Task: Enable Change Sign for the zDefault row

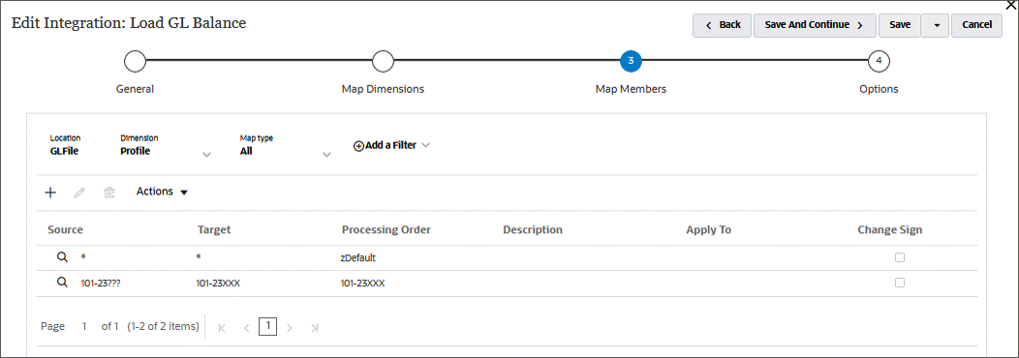Action: pyautogui.click(x=900, y=257)
